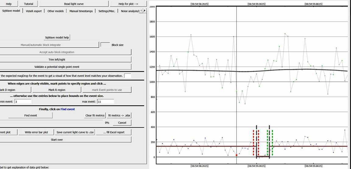Switch to the VizieR export tab
The image size is (351, 169).
point(33,11)
